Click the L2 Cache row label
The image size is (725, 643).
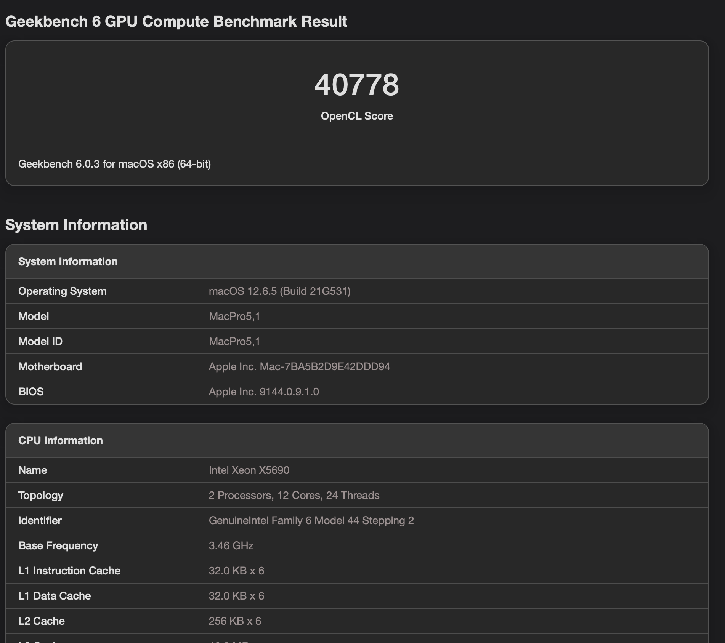pos(42,621)
